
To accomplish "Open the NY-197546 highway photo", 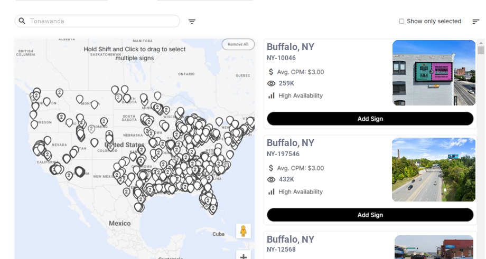I will [x=434, y=169].
